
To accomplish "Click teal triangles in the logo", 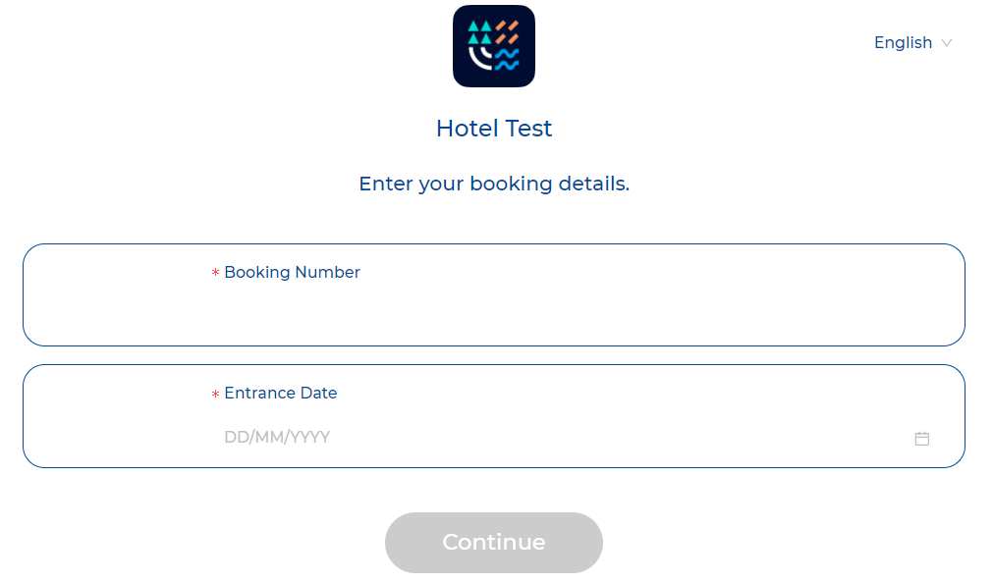I will [480, 32].
